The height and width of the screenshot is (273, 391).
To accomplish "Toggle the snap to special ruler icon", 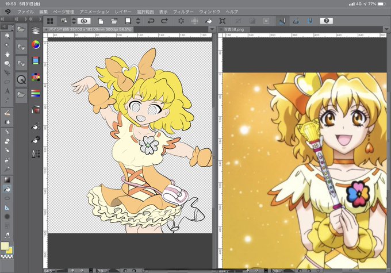I will pos(296,21).
